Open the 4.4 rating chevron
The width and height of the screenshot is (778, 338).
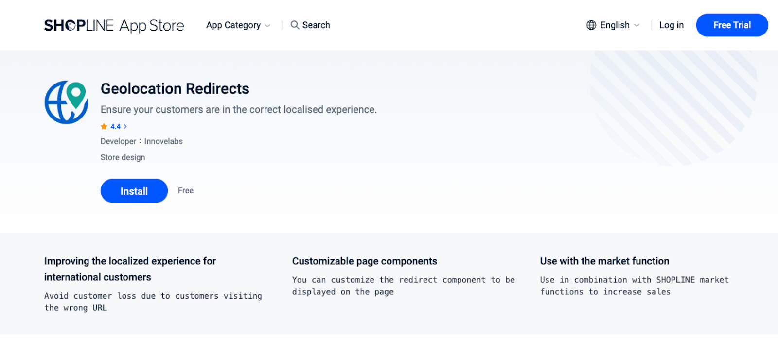125,126
